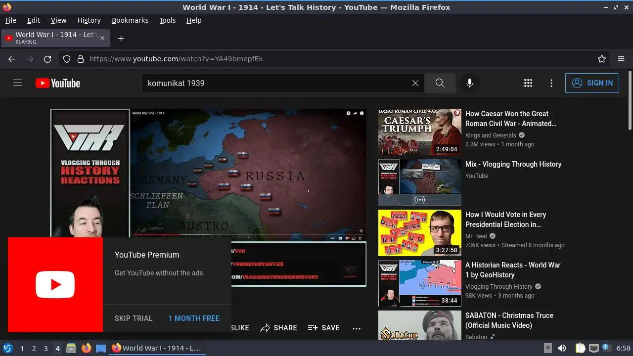Show desktop via blue taskbar icon

[101, 348]
